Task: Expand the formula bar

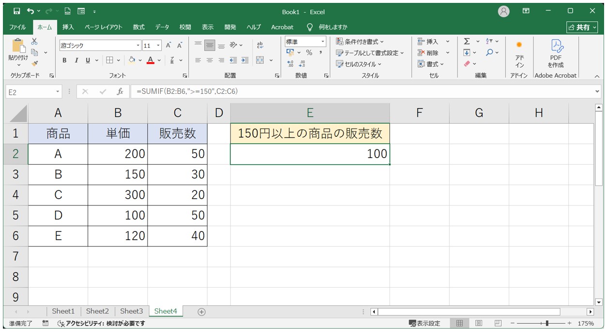Action: click(x=597, y=92)
